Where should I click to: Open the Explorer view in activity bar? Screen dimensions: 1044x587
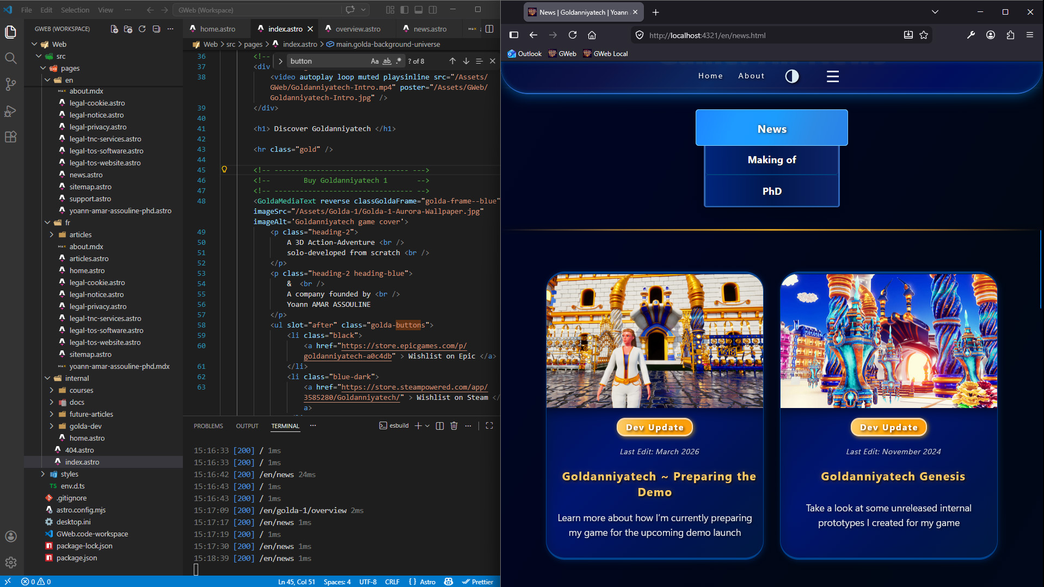click(11, 33)
